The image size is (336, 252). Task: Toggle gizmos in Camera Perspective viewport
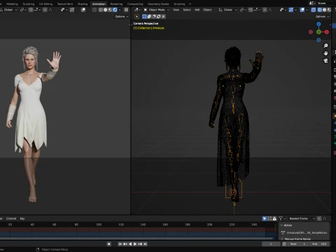click(x=291, y=10)
